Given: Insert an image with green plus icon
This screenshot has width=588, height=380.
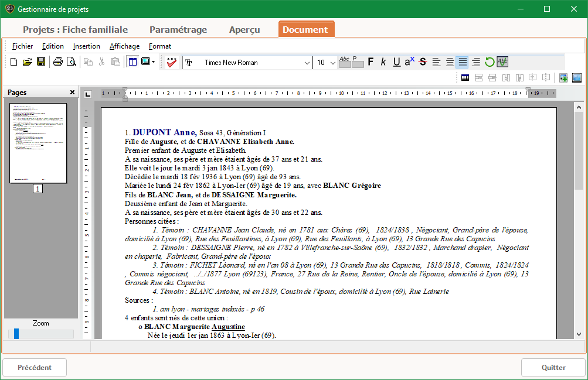Looking at the screenshot, I should coord(563,78).
